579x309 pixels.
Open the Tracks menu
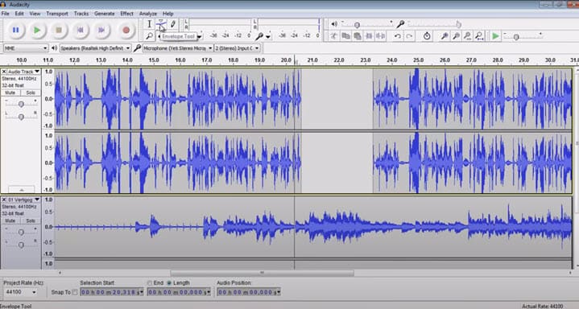(81, 14)
